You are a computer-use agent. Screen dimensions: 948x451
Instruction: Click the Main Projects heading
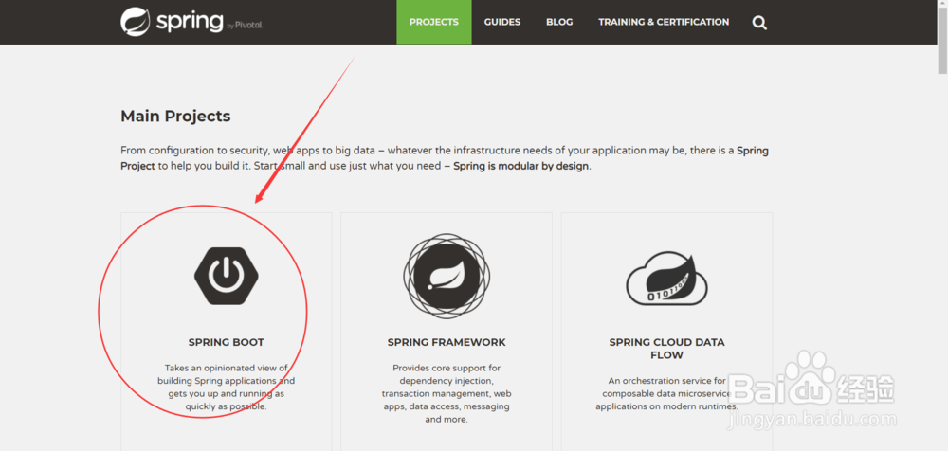pos(175,117)
